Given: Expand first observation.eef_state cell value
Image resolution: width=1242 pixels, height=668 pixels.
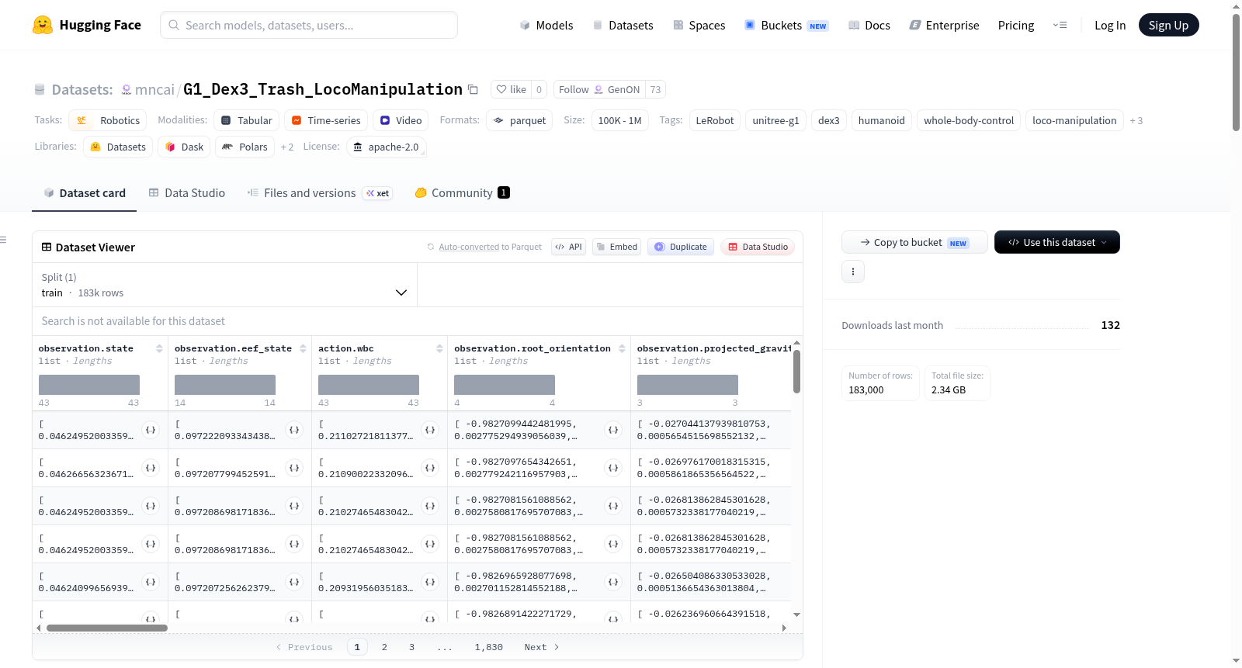Looking at the screenshot, I should (x=294, y=430).
